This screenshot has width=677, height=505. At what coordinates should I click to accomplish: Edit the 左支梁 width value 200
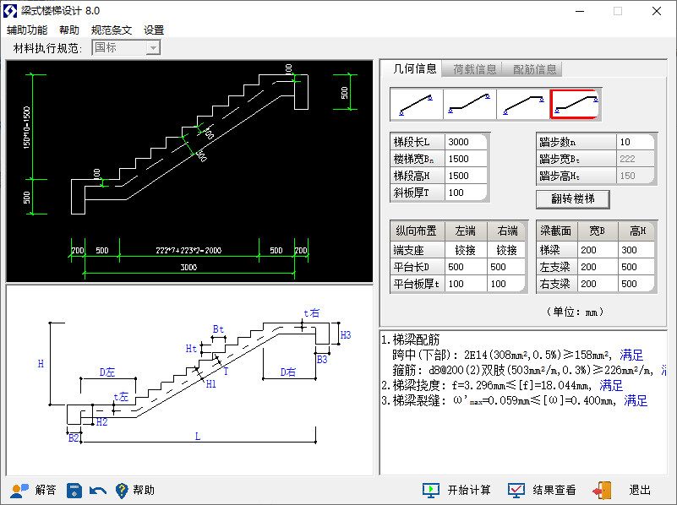point(598,267)
